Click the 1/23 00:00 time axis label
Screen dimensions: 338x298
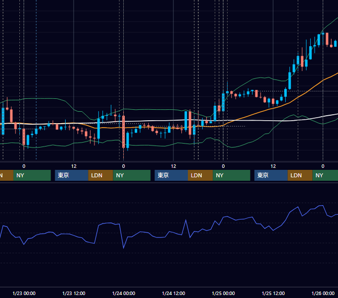pyautogui.click(x=24, y=293)
